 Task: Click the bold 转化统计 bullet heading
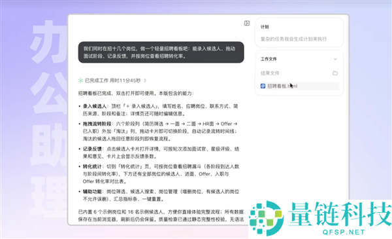tap(92, 166)
